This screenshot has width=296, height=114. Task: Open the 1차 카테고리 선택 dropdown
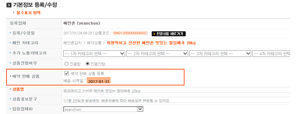click(x=94, y=53)
